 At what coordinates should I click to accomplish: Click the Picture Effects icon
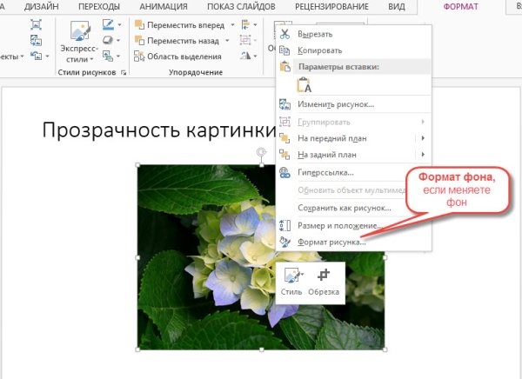coord(108,40)
